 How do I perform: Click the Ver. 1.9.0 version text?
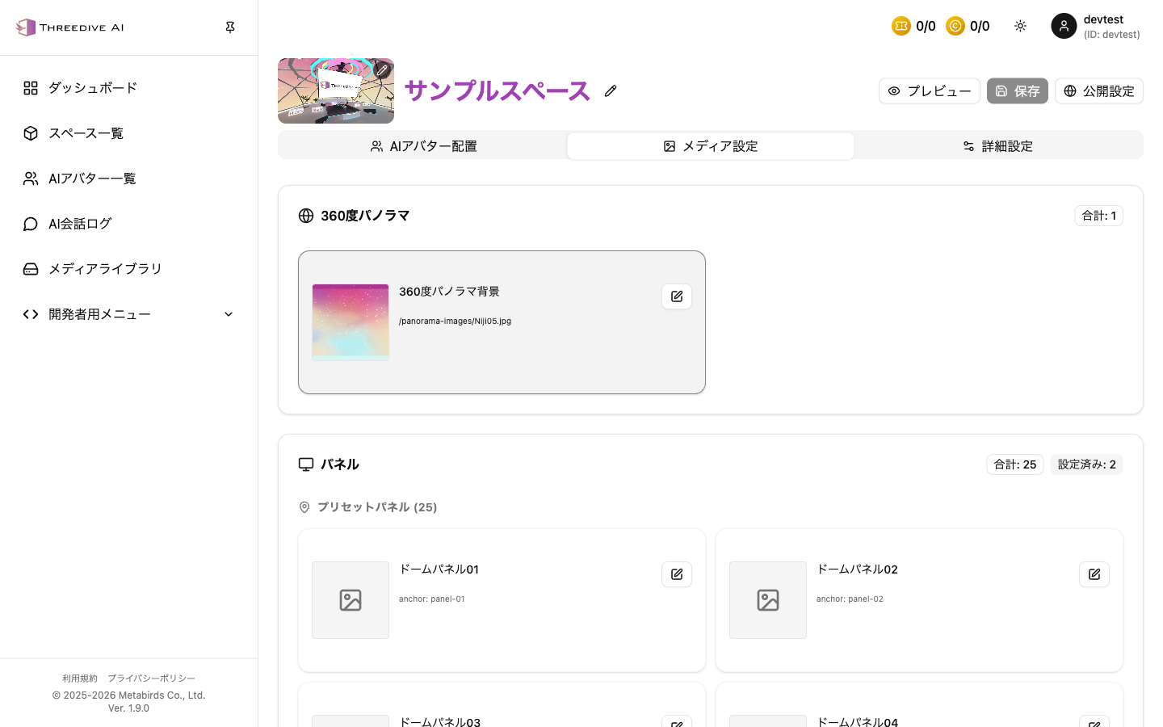128,708
